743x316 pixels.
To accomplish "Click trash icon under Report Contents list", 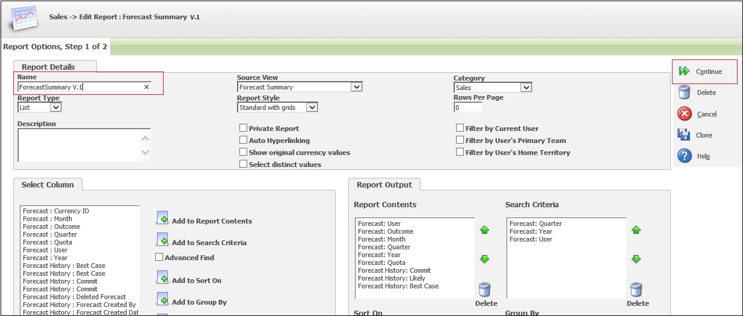I will pos(485,290).
